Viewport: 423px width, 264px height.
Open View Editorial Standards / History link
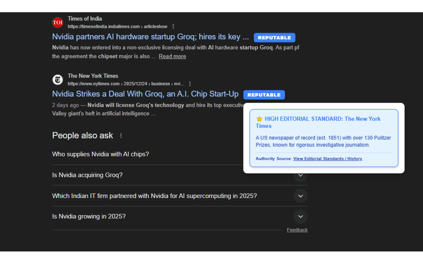tap(327, 159)
